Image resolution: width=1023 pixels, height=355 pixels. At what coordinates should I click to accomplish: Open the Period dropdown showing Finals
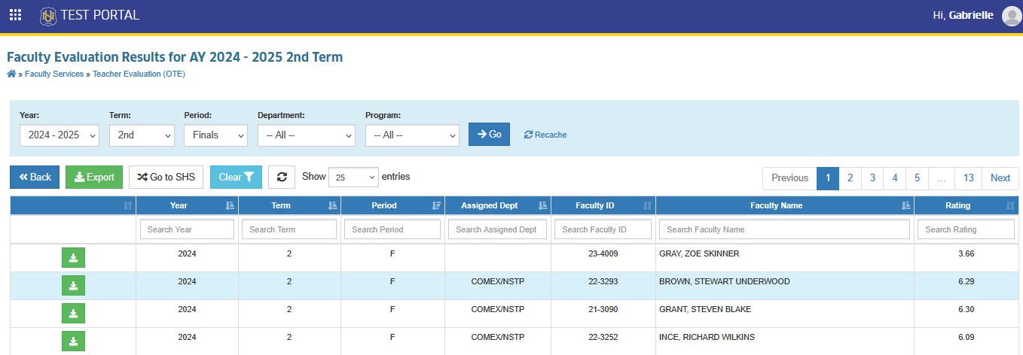(x=215, y=135)
